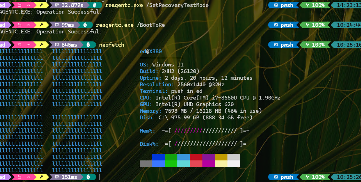Click pwsh terminal icon beside 10:24:44
The height and width of the screenshot is (182, 361).
(276, 25)
